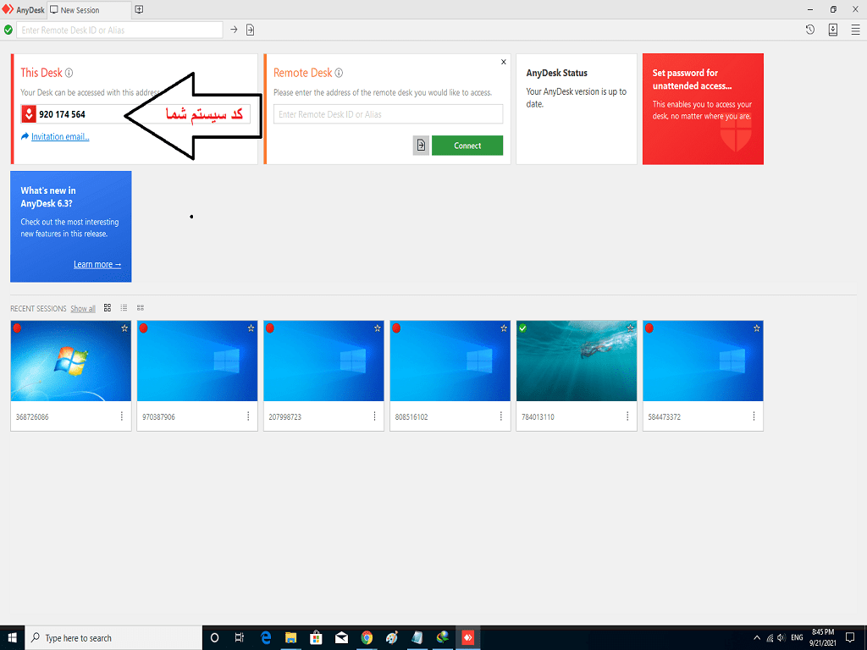Click the green Connect button
Screen dimensions: 867x650
tap(467, 146)
